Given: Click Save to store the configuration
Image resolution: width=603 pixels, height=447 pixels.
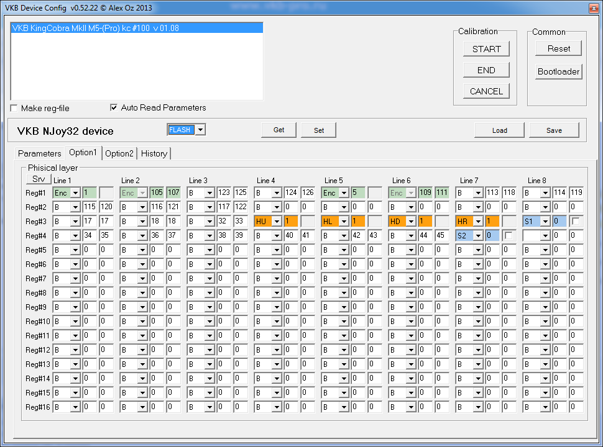Looking at the screenshot, I should pyautogui.click(x=554, y=130).
